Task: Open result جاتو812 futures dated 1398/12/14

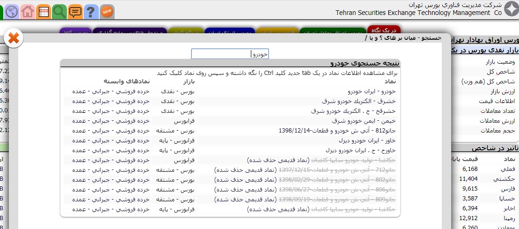Action: point(337,131)
